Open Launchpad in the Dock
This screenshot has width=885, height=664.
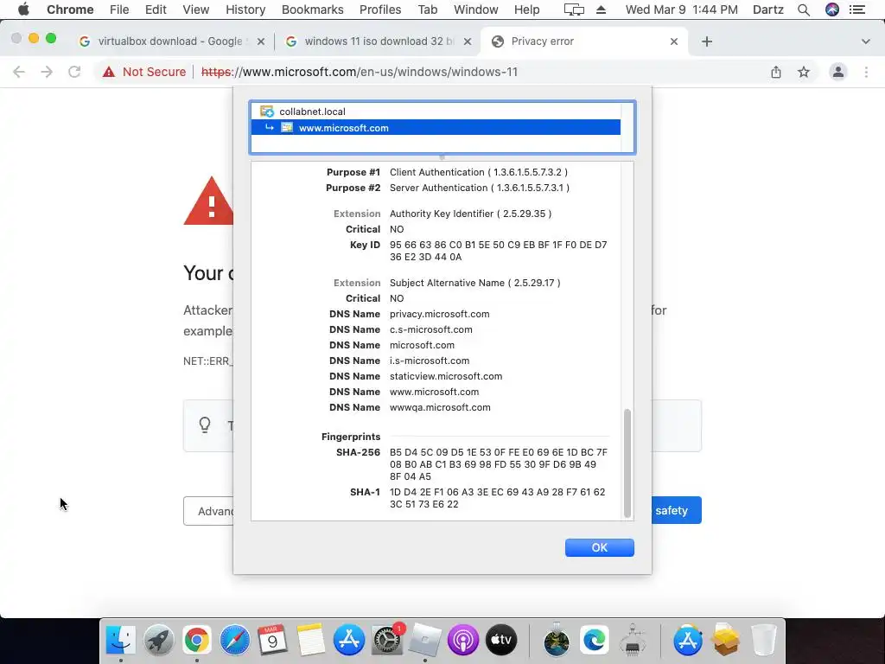pos(159,640)
